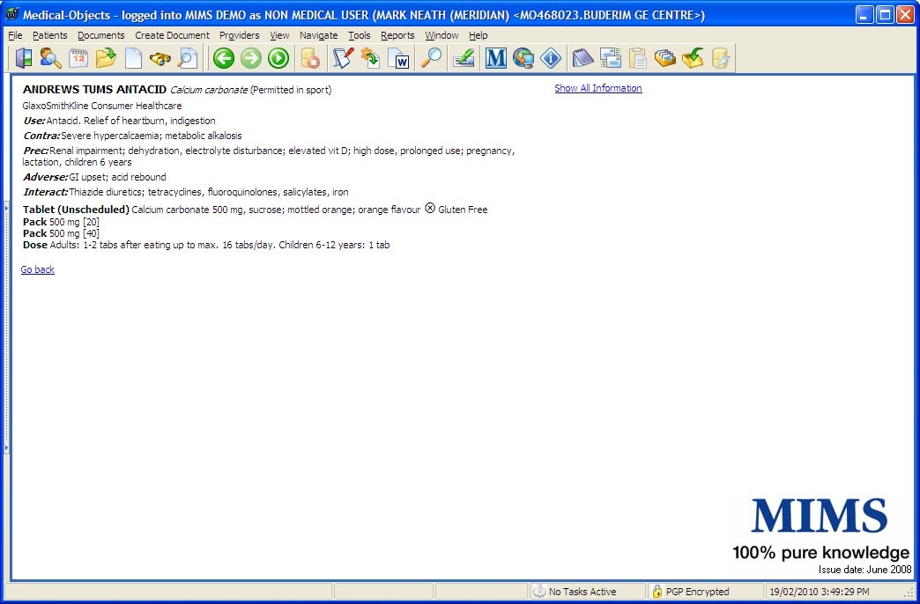Open MIMS via the blue M icon

(496, 58)
